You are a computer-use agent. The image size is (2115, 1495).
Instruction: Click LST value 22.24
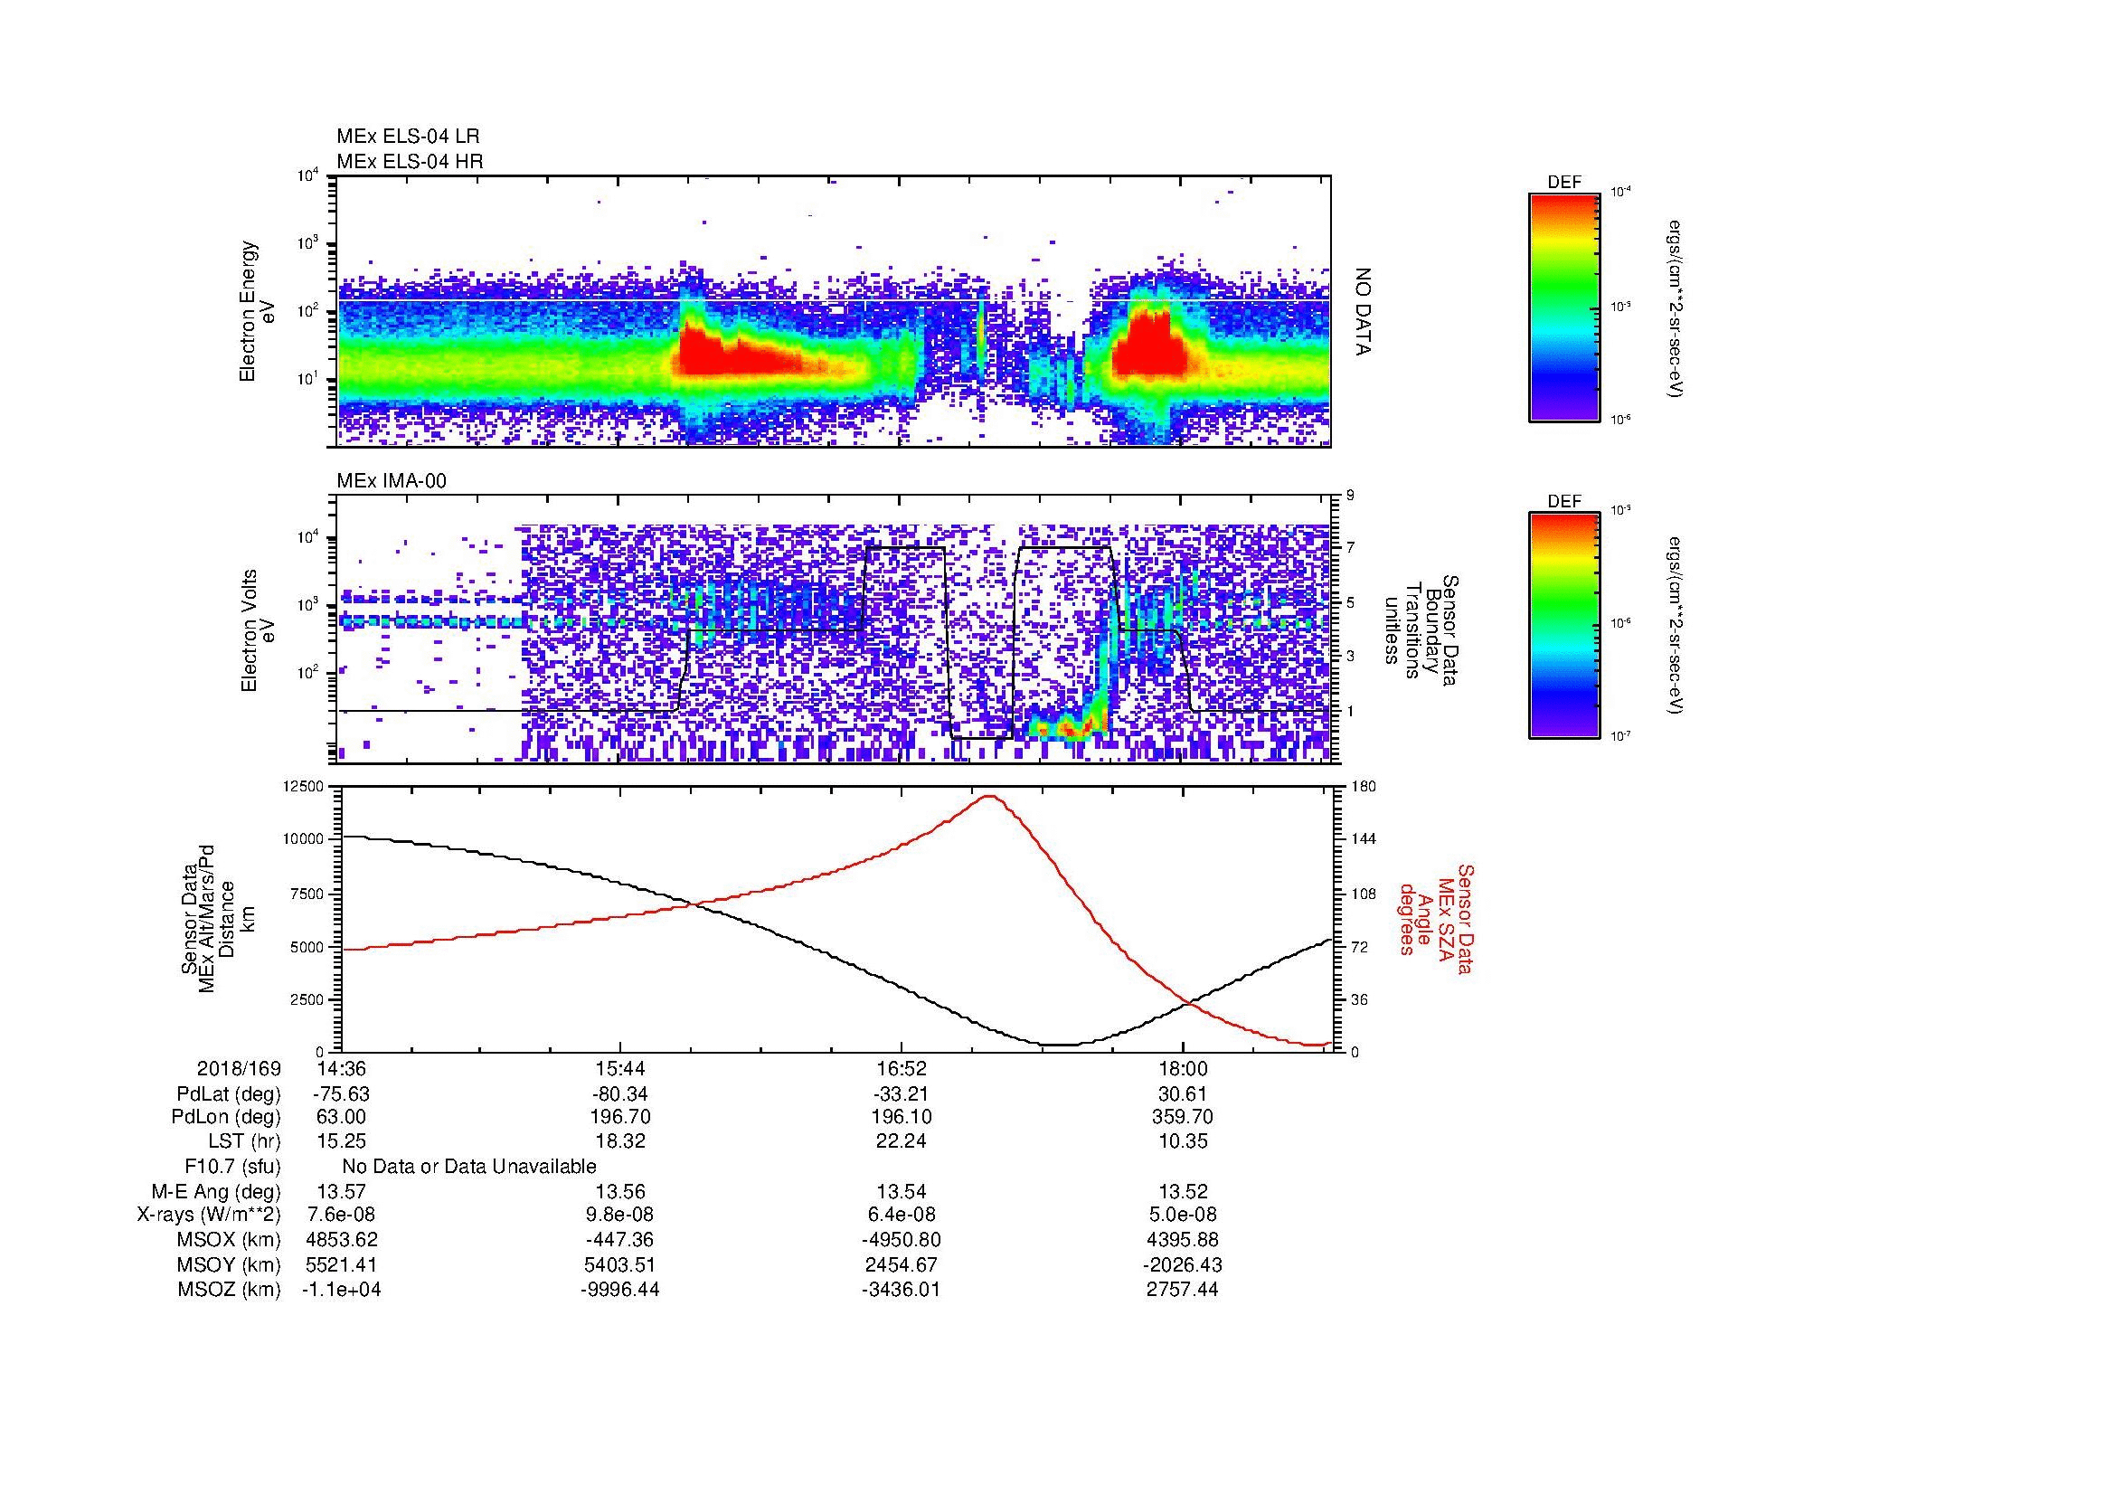(901, 1141)
